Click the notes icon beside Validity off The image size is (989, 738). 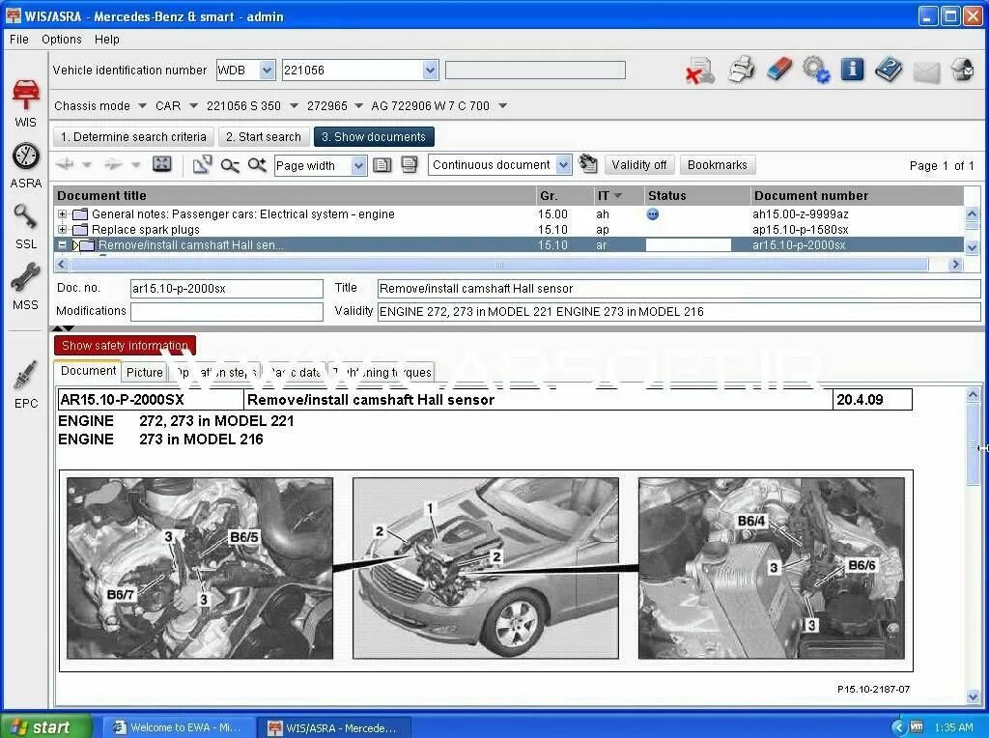(588, 164)
